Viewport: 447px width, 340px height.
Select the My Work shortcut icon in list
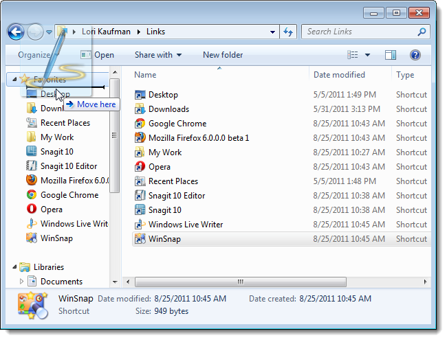(140, 152)
